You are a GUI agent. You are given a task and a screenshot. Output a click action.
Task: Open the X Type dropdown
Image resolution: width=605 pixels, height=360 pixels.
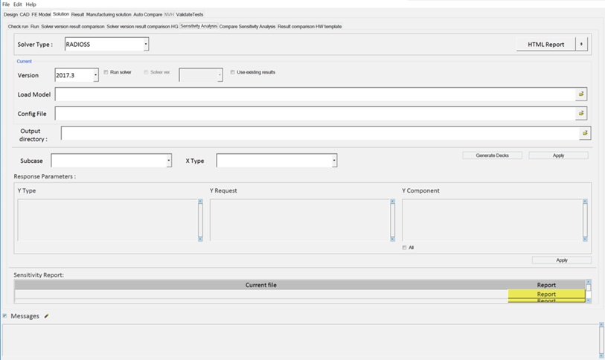334,161
